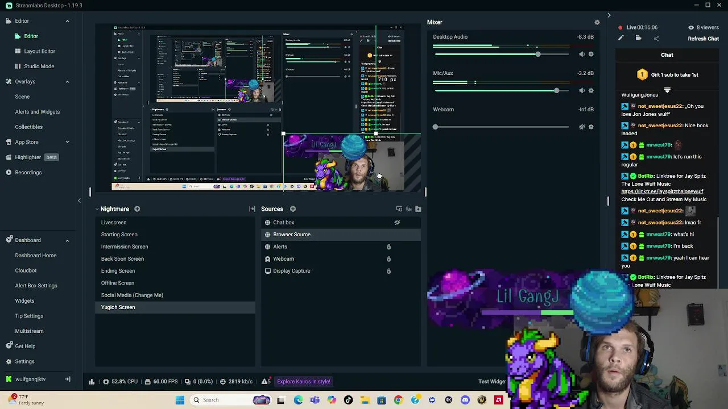This screenshot has width=728, height=409.
Task: Open Mic/Aux settings gear
Action: 591,90
